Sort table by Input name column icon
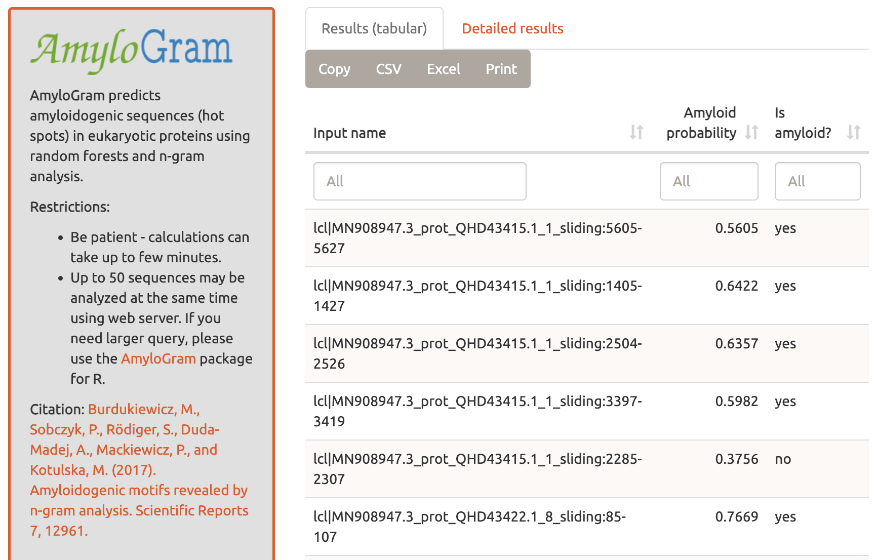The width and height of the screenshot is (876, 560). coord(636,133)
